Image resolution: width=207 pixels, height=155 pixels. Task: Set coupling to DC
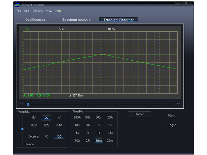click(x=59, y=137)
